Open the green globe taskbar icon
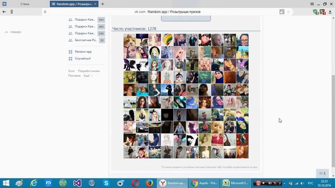Viewport: 335px width, 188px height. (x=63, y=183)
